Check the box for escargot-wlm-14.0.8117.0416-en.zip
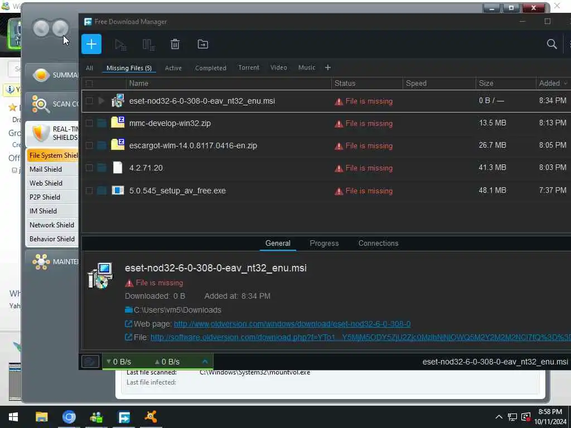 point(89,145)
